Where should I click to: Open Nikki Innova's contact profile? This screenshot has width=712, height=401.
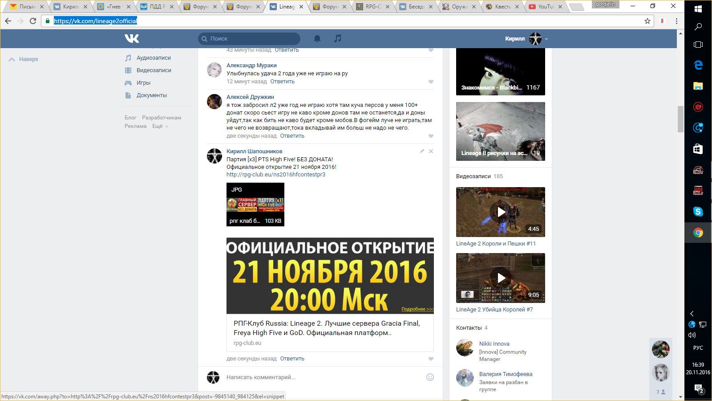point(494,344)
